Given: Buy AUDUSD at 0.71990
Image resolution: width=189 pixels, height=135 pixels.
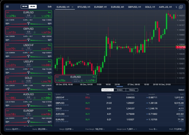Looking at the screenshot, I should pyautogui.click(x=42, y=96).
